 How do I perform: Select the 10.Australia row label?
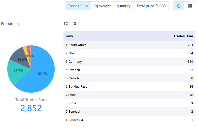[74, 120]
